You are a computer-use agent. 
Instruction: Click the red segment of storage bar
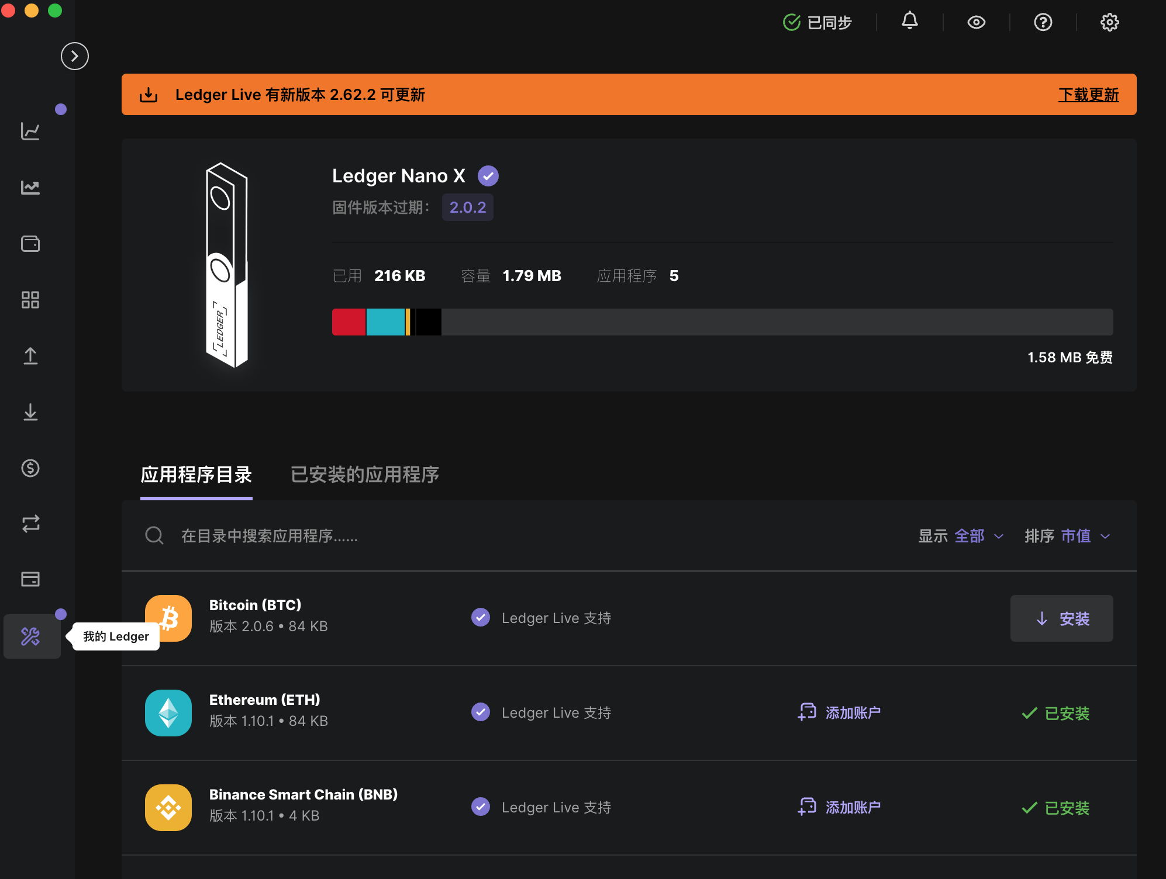[x=349, y=322]
